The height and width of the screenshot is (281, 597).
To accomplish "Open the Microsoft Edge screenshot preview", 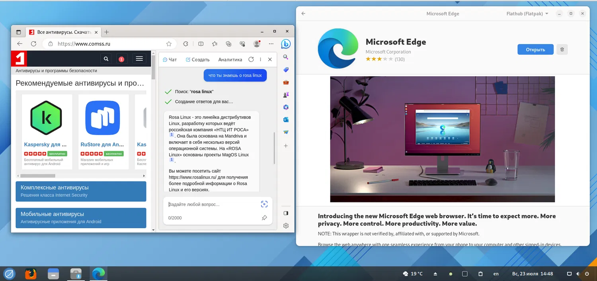I will tap(442, 139).
